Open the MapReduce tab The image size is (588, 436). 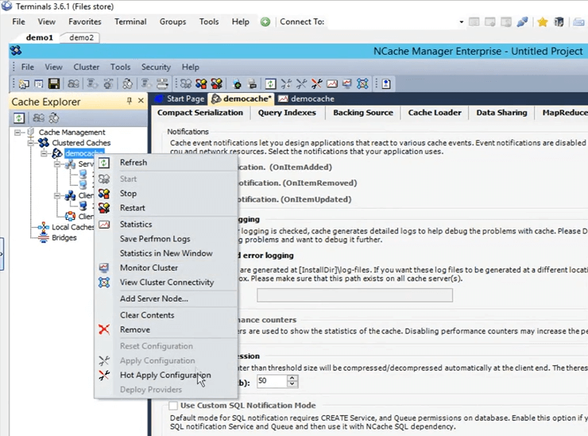coord(565,113)
